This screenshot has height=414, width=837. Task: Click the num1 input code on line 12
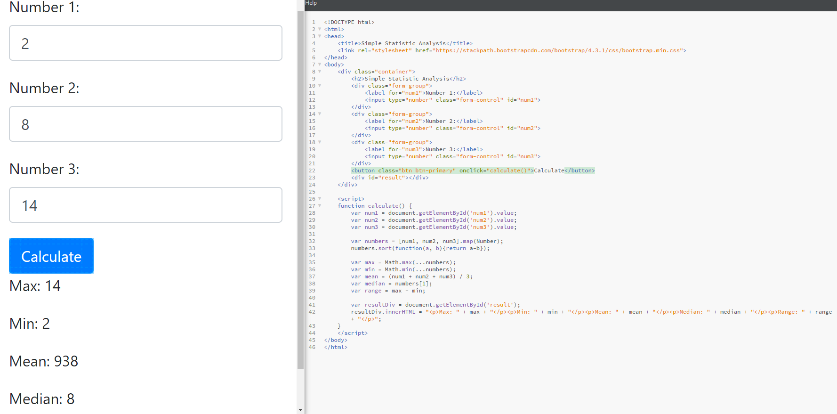[452, 100]
